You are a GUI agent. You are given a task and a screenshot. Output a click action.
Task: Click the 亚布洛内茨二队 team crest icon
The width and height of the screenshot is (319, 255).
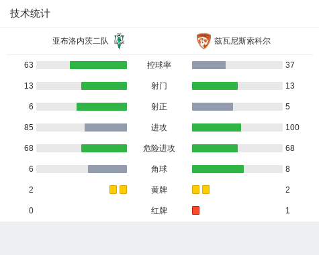119,41
